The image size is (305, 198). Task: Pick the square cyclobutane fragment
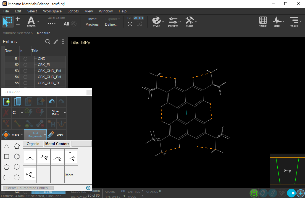click(7, 156)
